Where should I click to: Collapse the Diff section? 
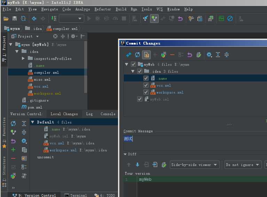pos(125,154)
